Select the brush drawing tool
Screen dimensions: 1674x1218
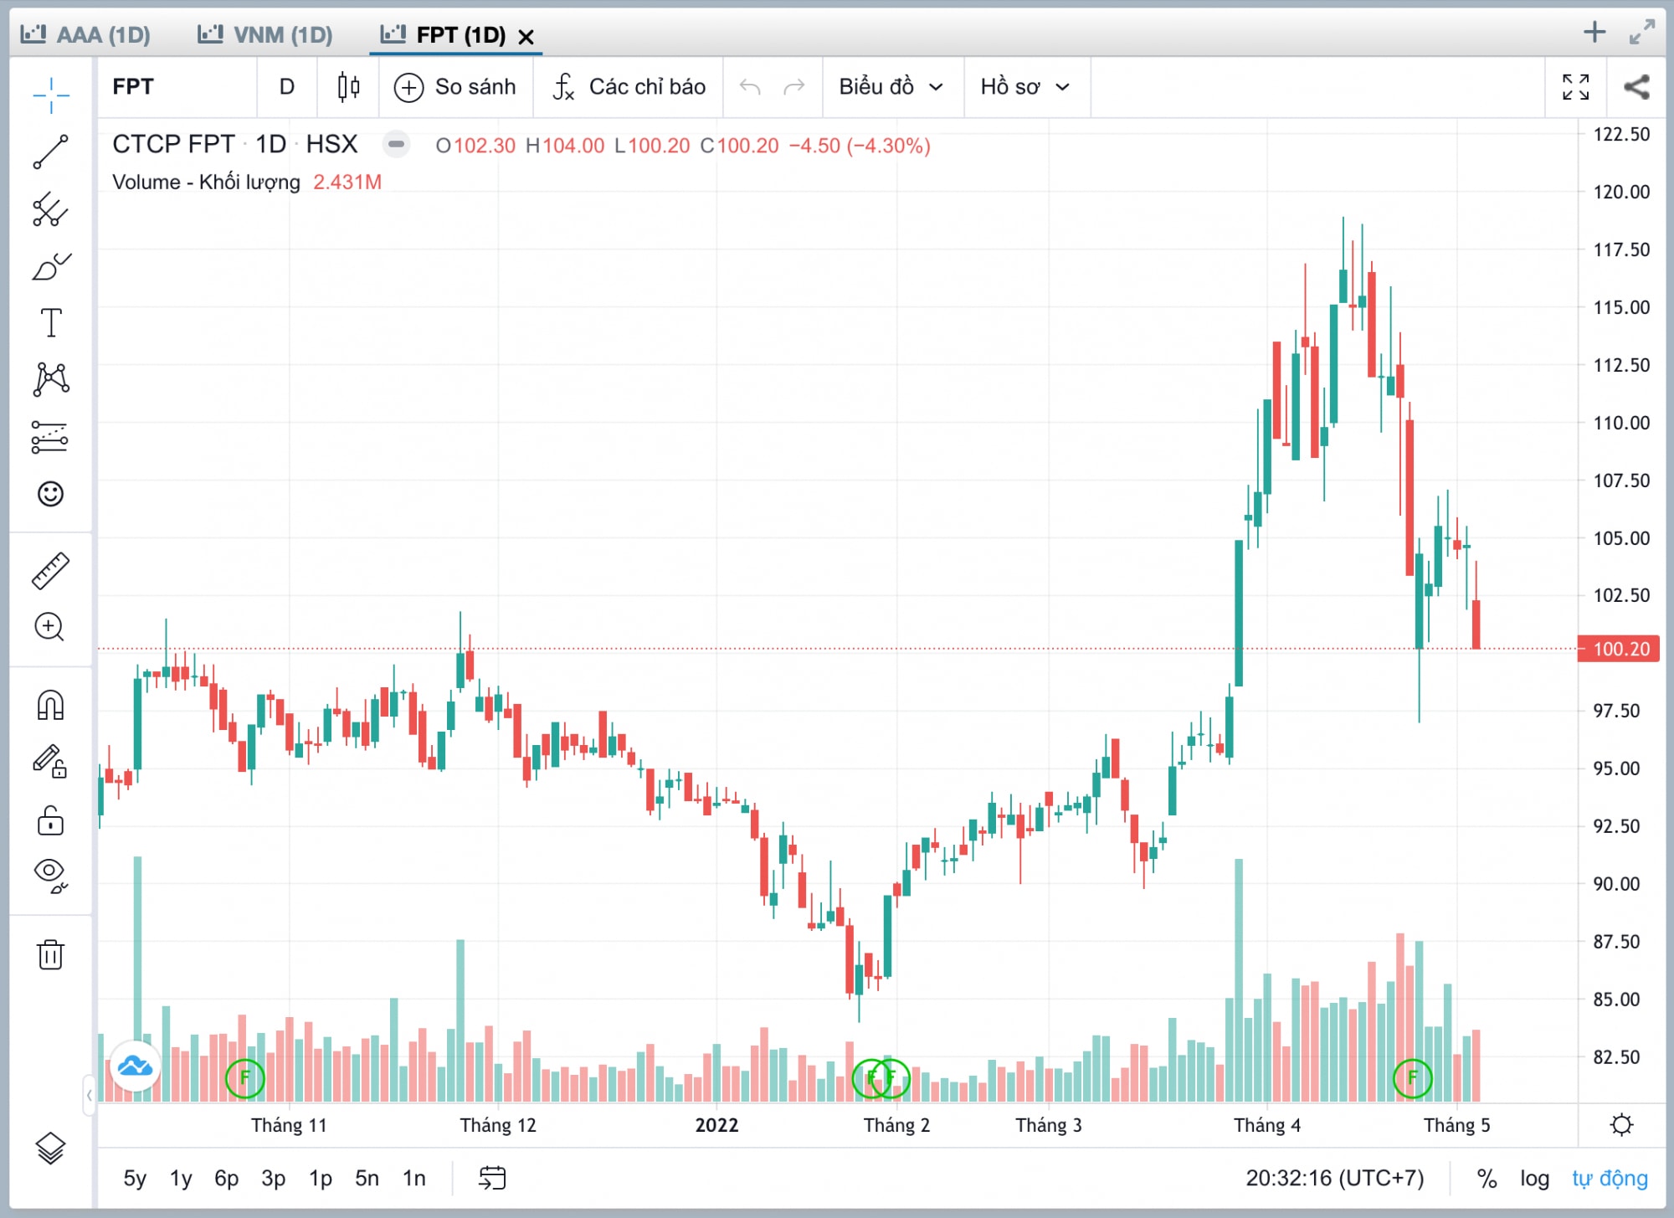pyautogui.click(x=51, y=266)
